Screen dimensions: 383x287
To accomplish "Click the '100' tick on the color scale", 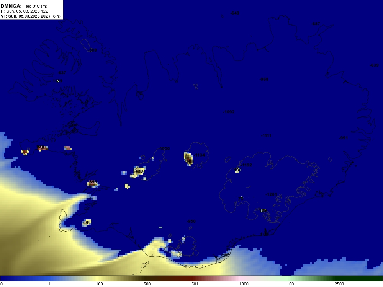I will pyautogui.click(x=99, y=284).
